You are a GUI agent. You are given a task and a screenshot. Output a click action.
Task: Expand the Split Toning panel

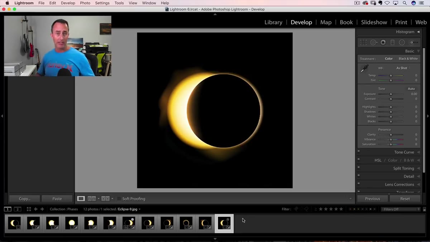418,168
